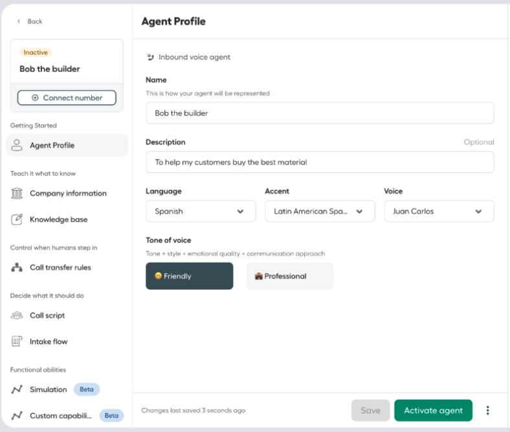Go to Company information section
Image resolution: width=510 pixels, height=432 pixels.
67,193
